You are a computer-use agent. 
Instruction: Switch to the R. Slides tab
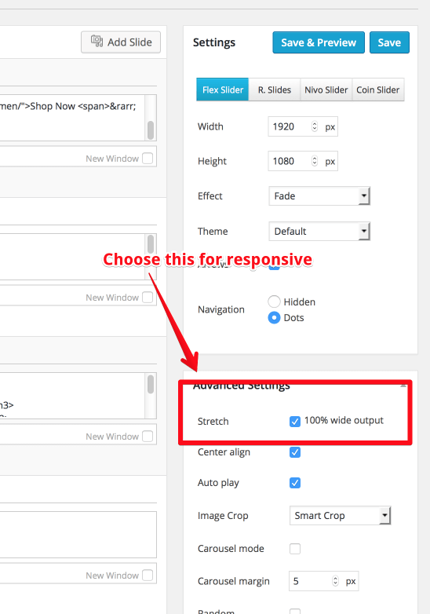click(x=275, y=90)
